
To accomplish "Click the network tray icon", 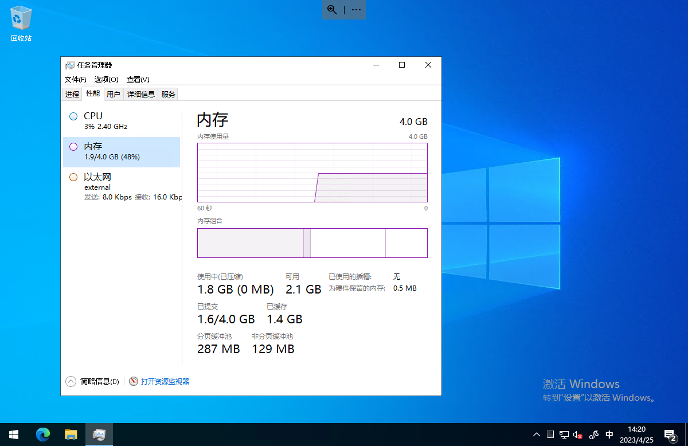I will pos(564,435).
